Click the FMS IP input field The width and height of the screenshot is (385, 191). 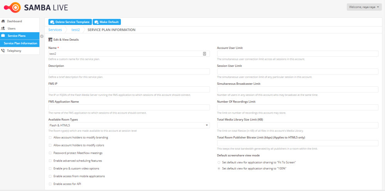[x=129, y=89]
